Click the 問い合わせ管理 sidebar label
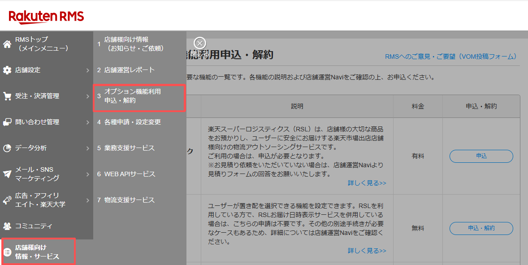 point(37,122)
